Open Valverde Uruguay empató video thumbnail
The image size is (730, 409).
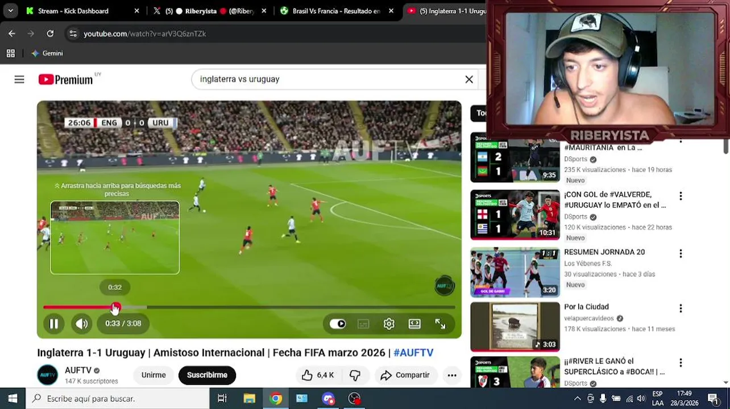(x=515, y=215)
